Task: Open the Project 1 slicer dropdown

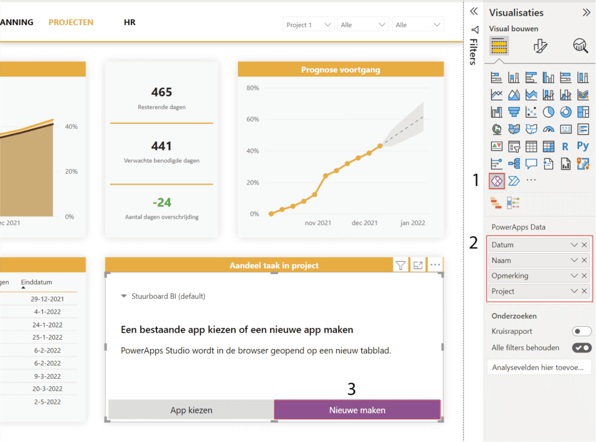Action: click(308, 24)
